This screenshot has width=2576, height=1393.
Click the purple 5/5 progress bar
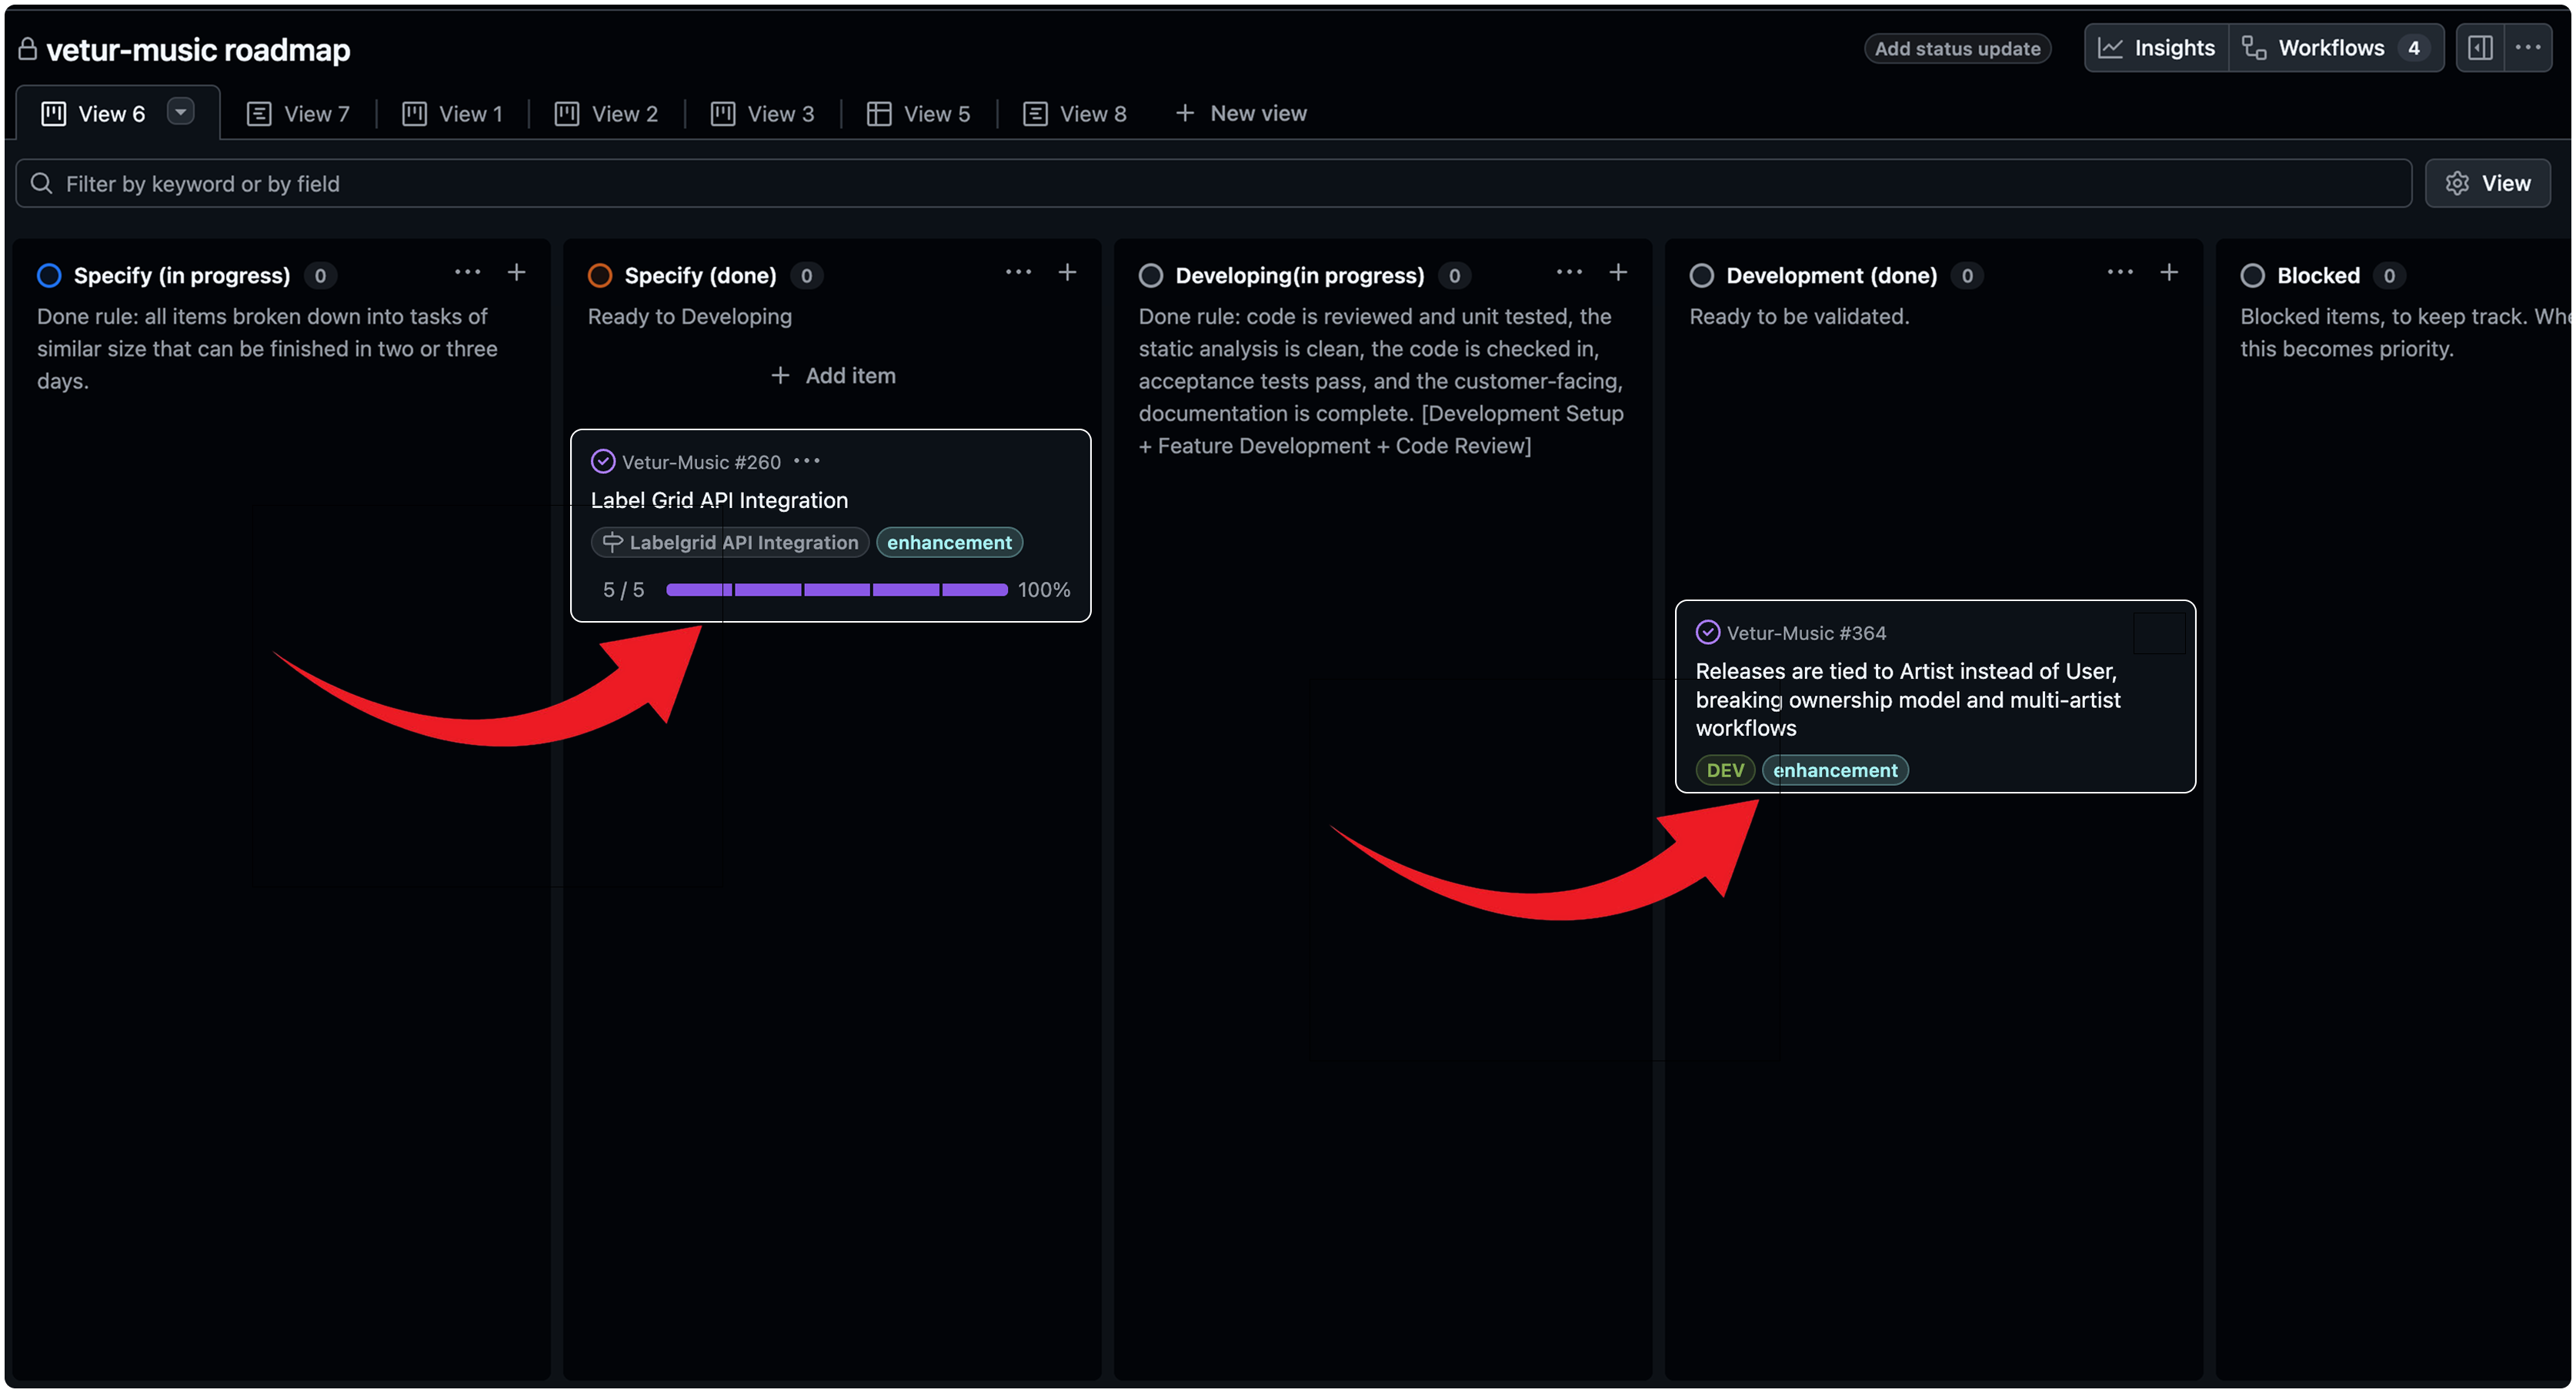coord(836,590)
